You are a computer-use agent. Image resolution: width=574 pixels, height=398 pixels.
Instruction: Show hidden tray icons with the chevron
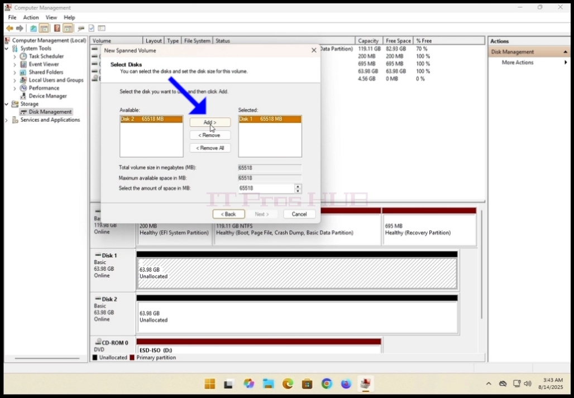[489, 384]
